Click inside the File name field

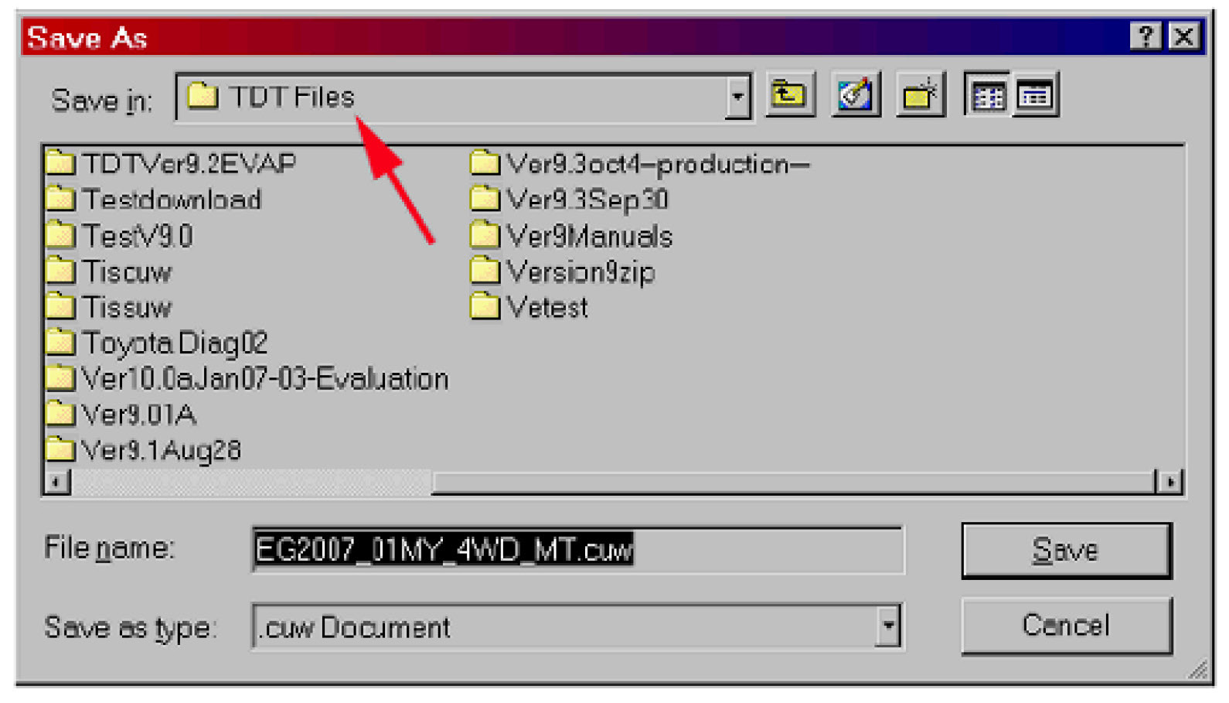click(x=577, y=550)
